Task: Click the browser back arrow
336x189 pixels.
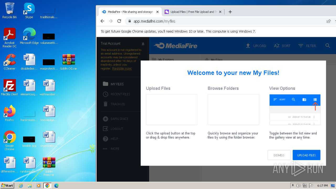Action: coord(102,21)
